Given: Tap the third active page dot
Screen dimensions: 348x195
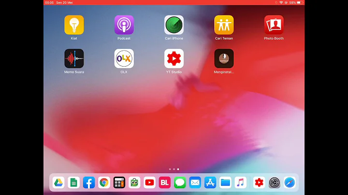Looking at the screenshot, I should (x=178, y=169).
